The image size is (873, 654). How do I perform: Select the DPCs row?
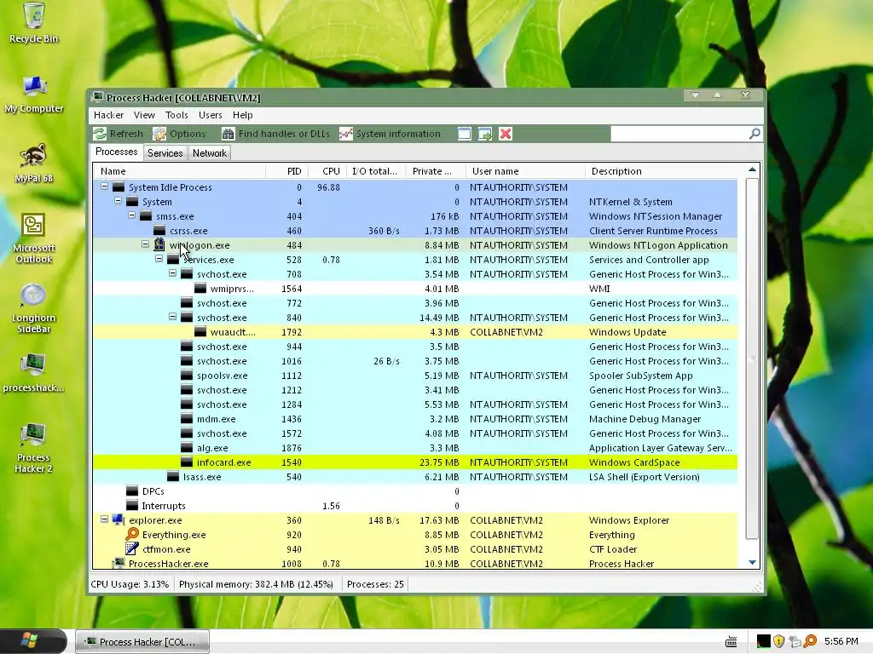click(x=415, y=491)
